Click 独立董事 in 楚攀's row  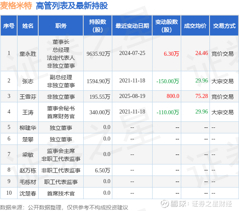[x=61, y=139]
